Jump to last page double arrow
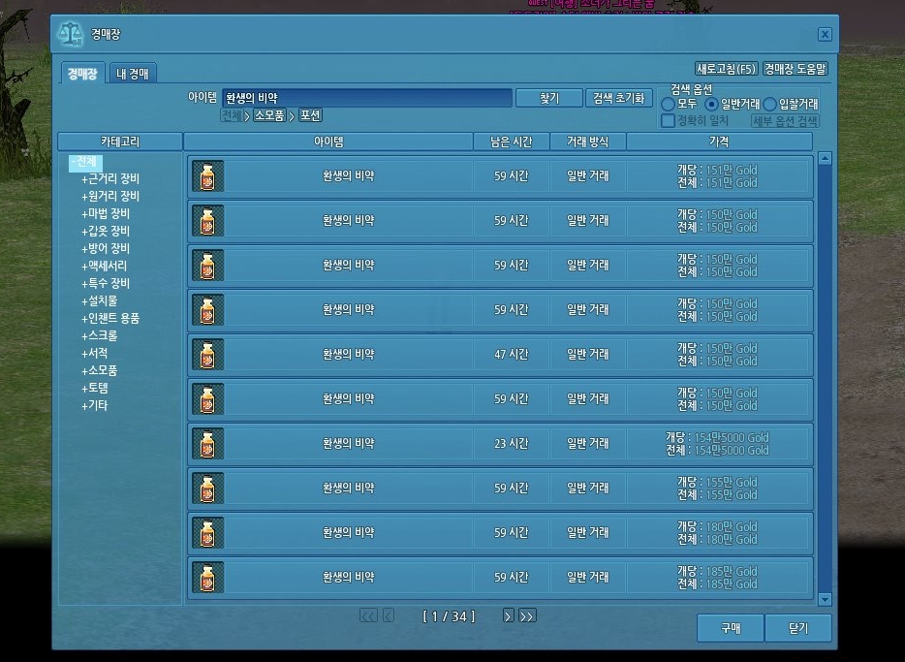This screenshot has height=662, width=905. pos(527,615)
